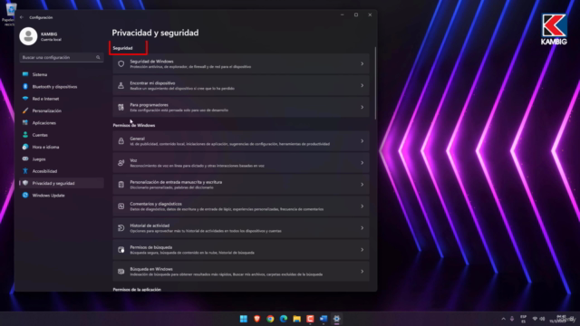
Task: Open Historial de actividad
Action: (x=241, y=228)
